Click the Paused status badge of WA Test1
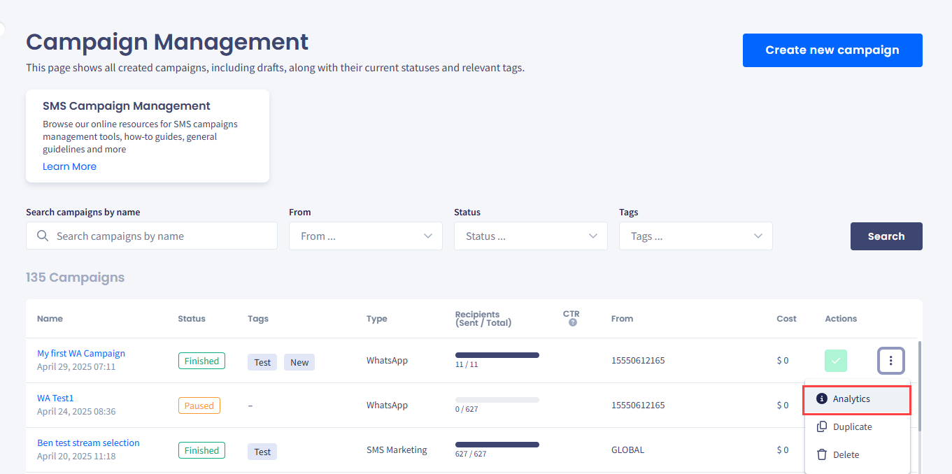 coord(199,405)
